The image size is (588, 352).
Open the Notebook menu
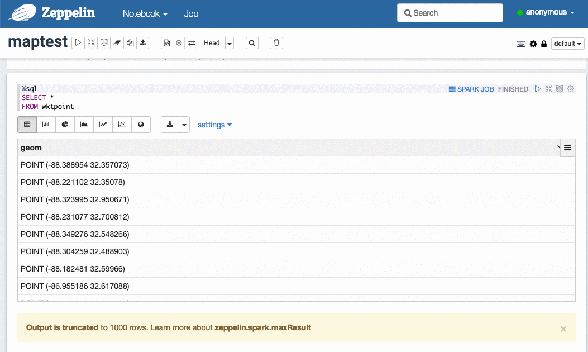[x=145, y=13]
